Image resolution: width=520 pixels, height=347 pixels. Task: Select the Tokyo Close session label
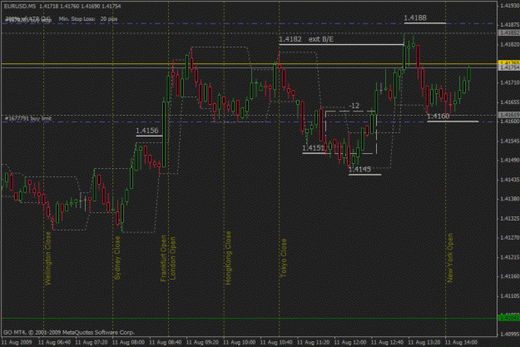[x=283, y=258]
